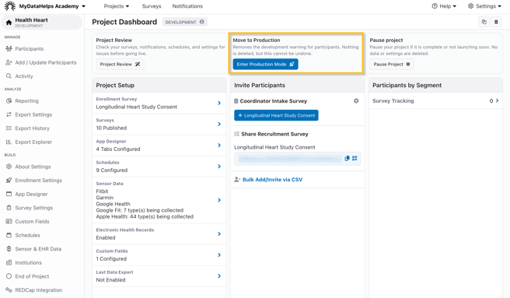The width and height of the screenshot is (510, 298).
Task: Open Enrollment Settings
Action: pos(38,181)
